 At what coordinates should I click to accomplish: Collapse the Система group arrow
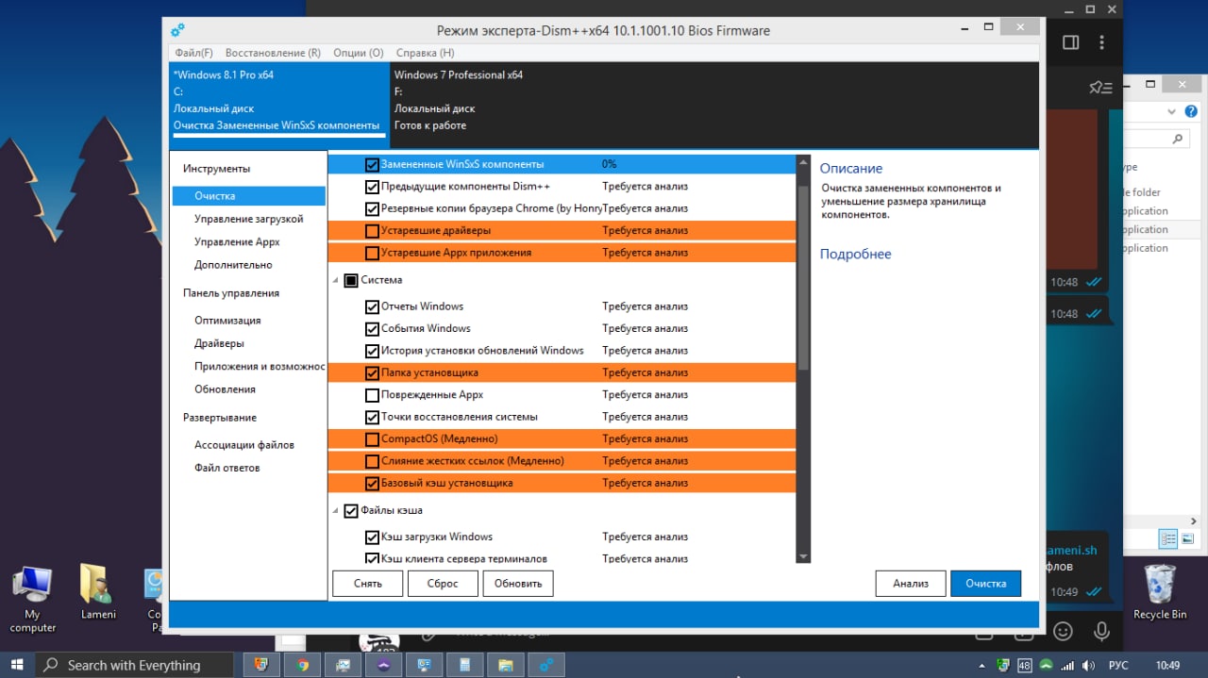336,280
